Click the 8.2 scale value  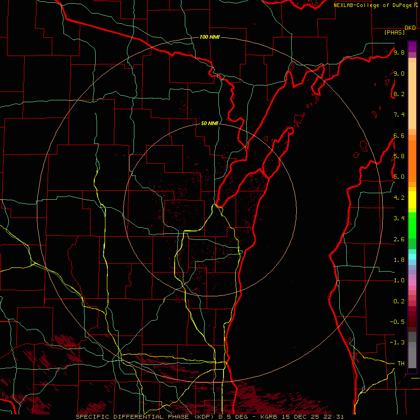pyautogui.click(x=399, y=94)
